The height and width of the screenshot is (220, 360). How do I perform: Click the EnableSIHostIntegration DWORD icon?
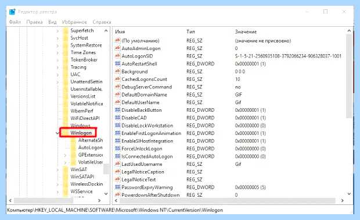[117, 141]
